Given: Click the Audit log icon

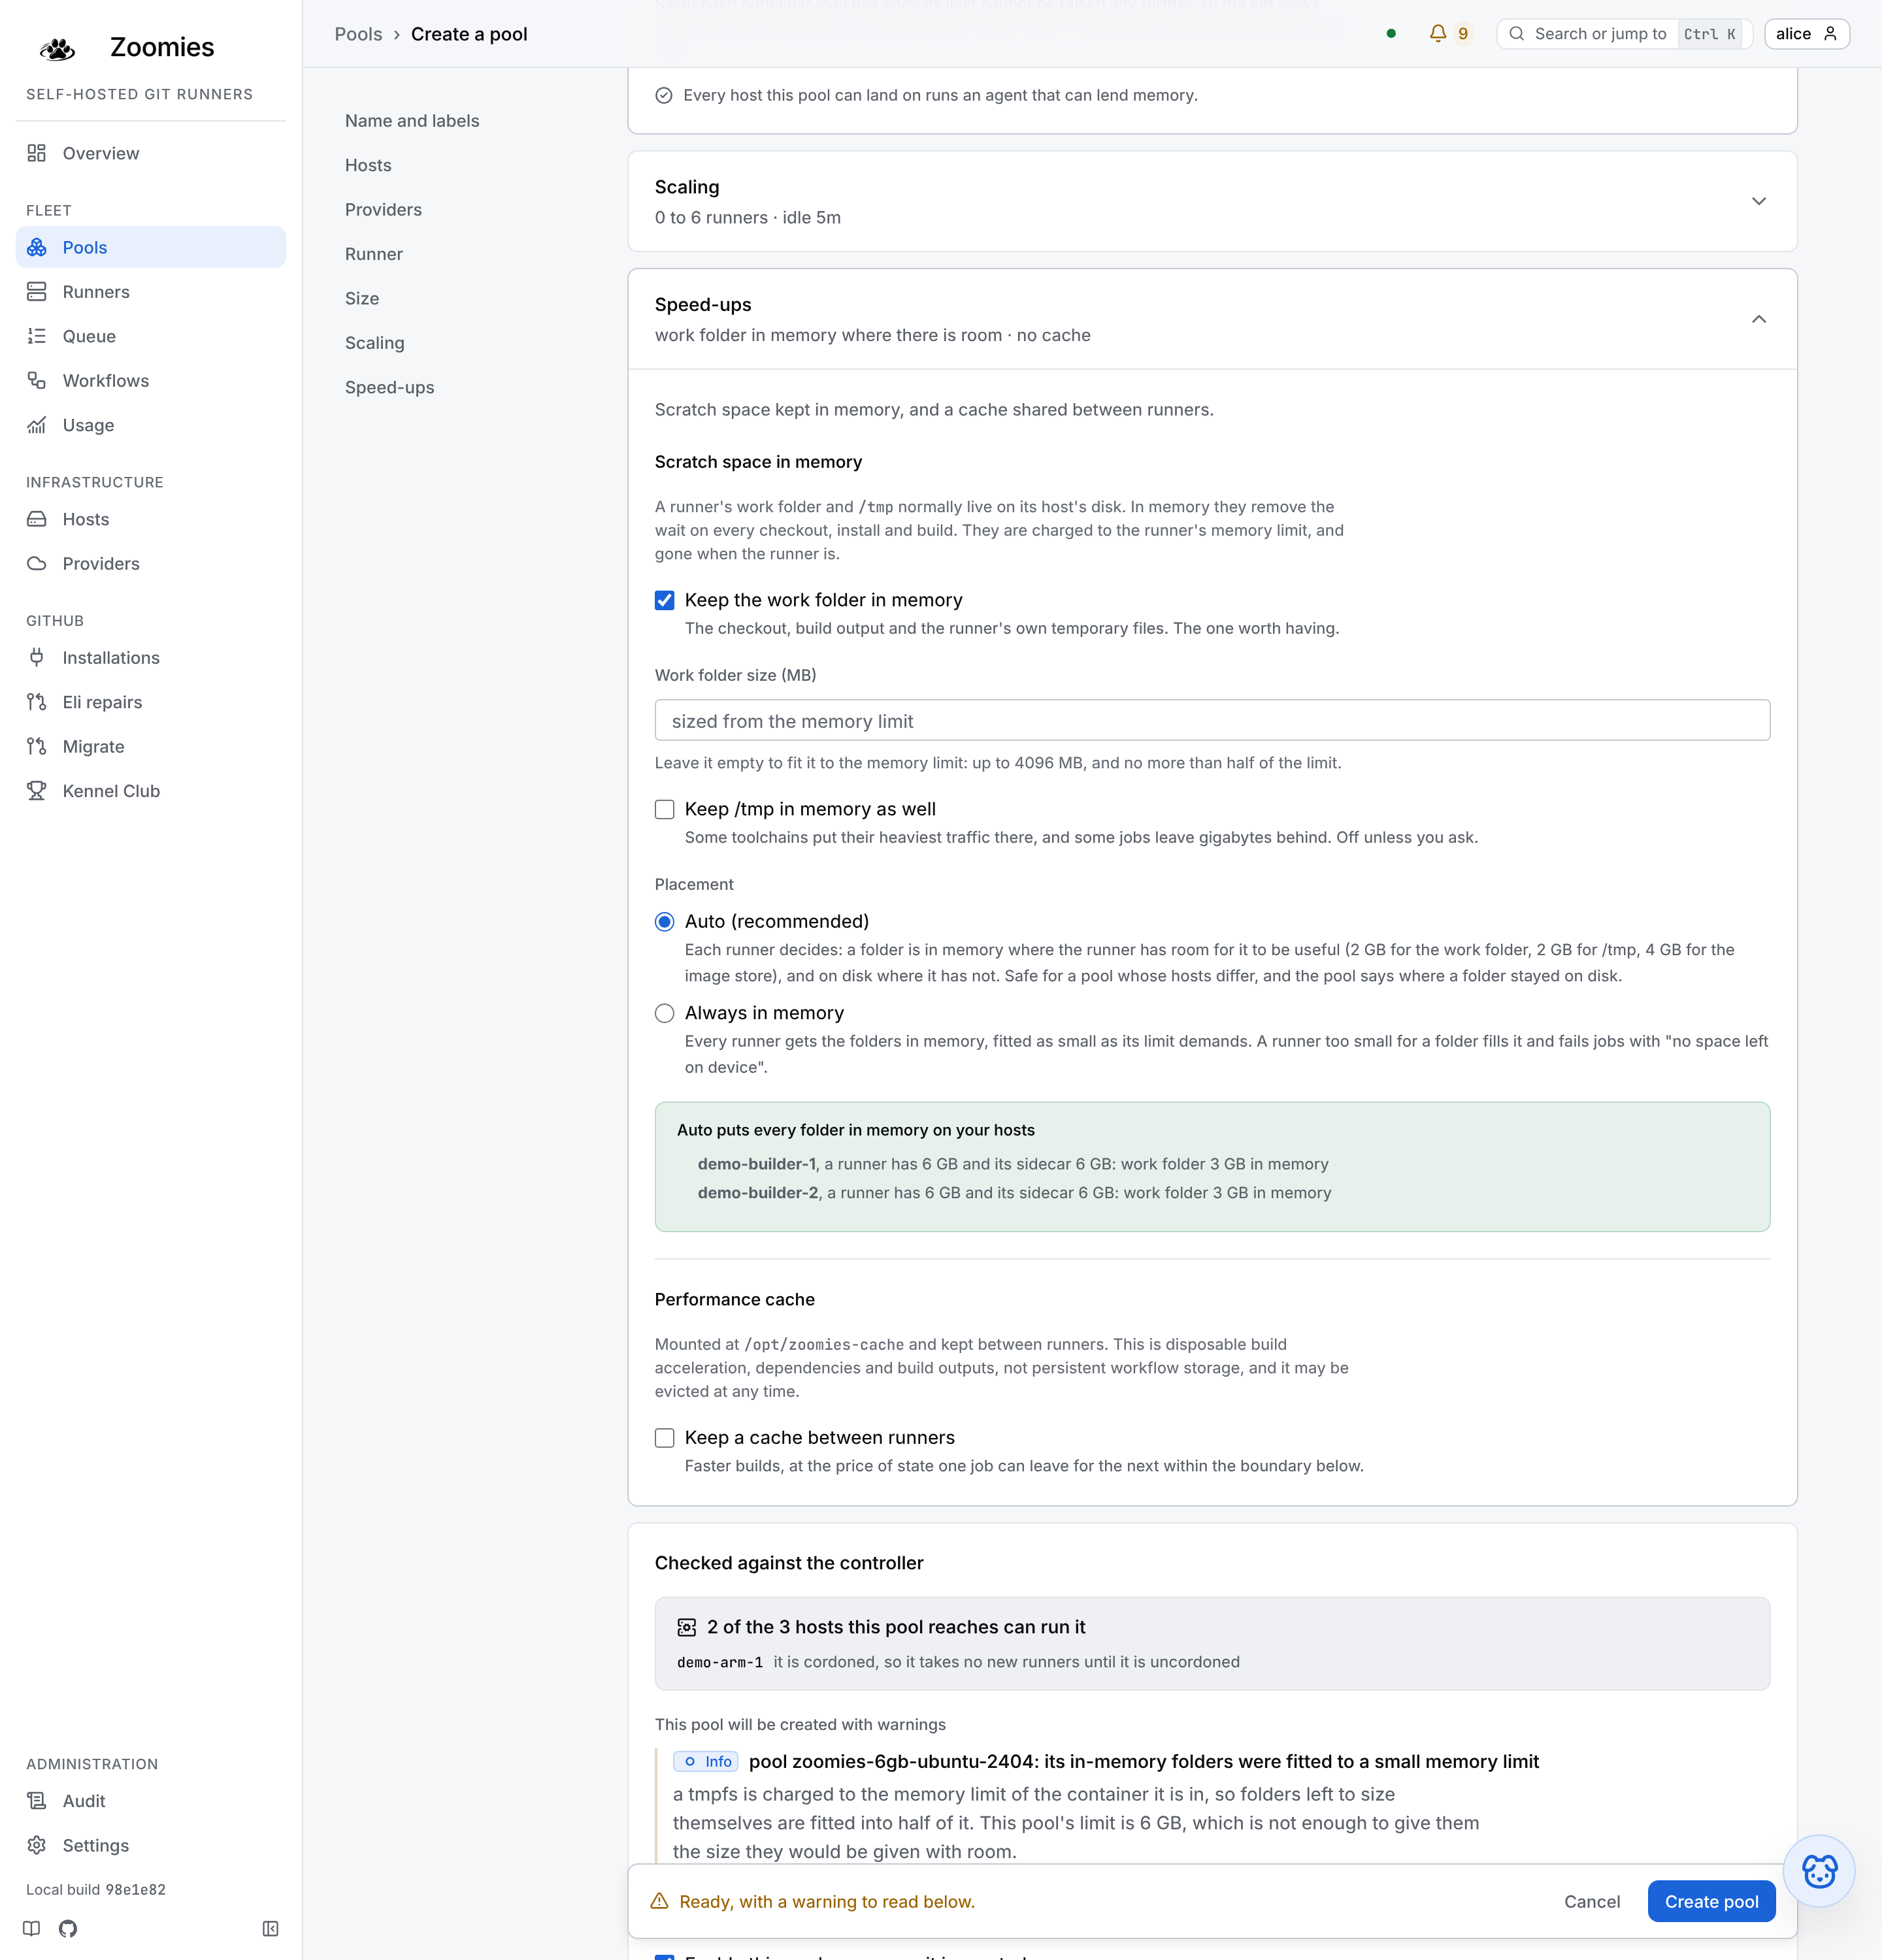Looking at the screenshot, I should click(x=37, y=1800).
